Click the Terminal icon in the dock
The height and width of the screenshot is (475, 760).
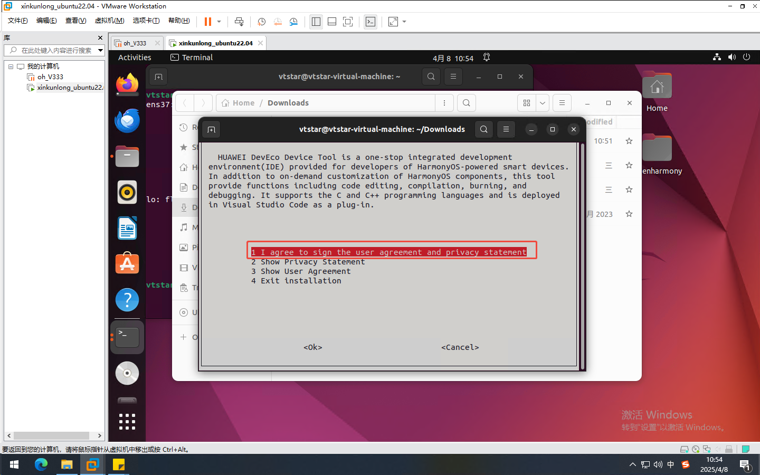pos(127,337)
